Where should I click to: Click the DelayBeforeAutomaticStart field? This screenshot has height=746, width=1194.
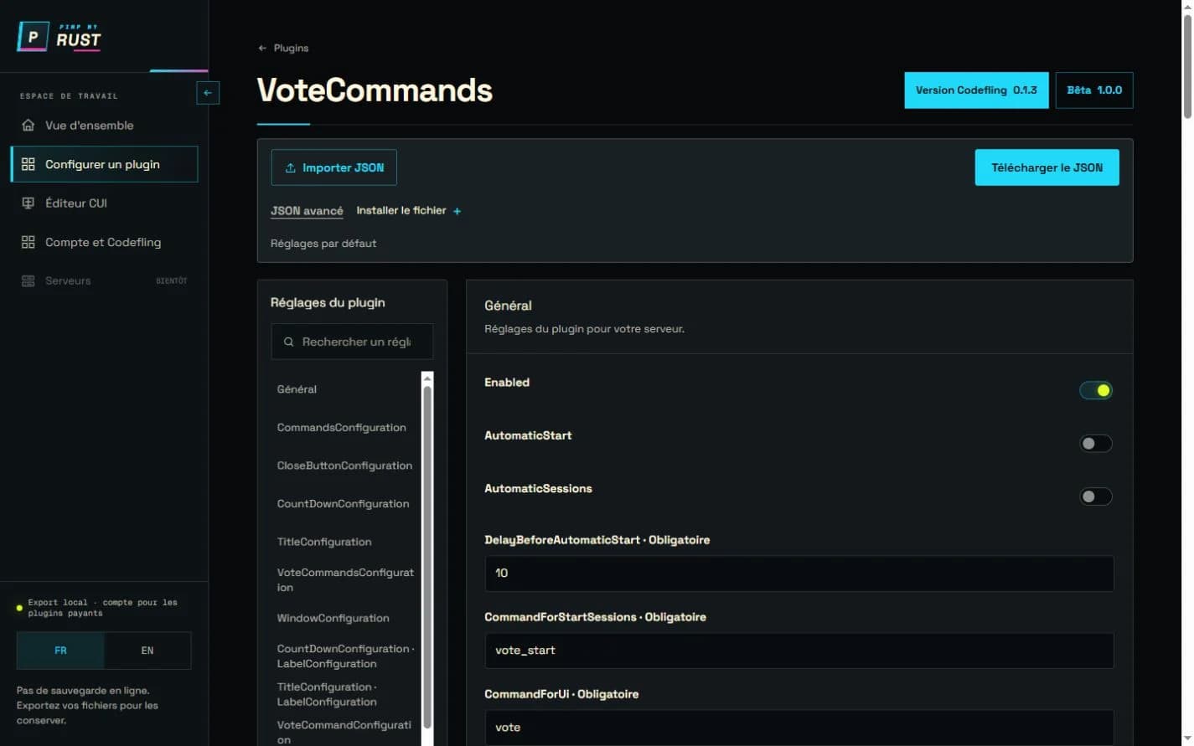tap(799, 574)
